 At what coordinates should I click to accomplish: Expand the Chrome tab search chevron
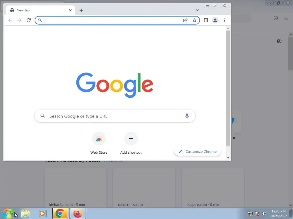tap(197, 10)
